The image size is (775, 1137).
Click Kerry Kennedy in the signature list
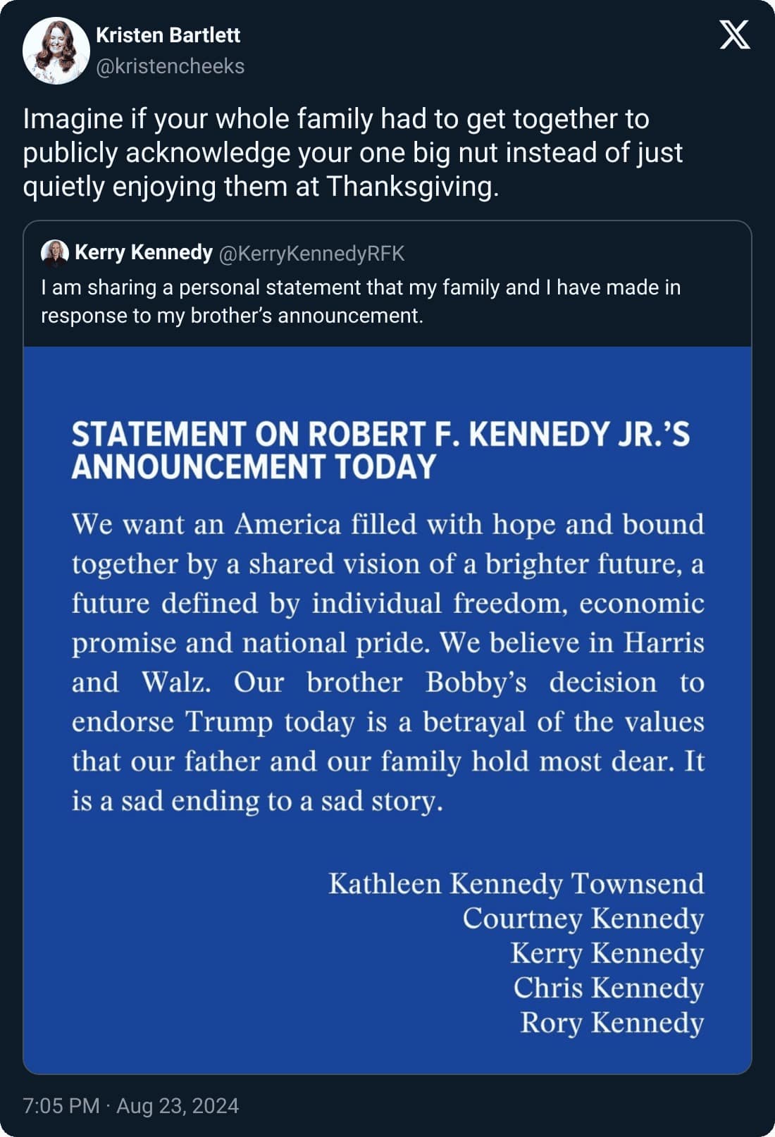pyautogui.click(x=607, y=952)
